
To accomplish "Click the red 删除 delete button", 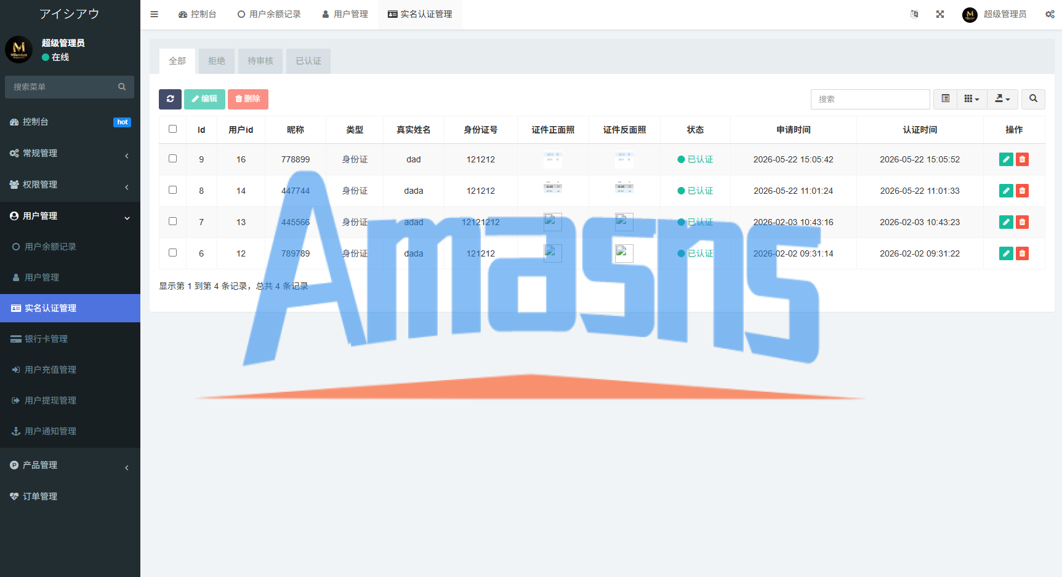I will (248, 99).
